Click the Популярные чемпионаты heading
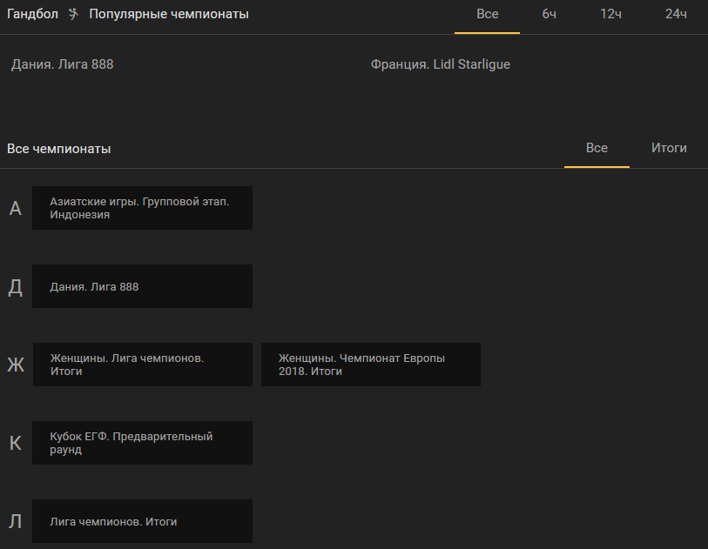The image size is (708, 549). pyautogui.click(x=169, y=14)
